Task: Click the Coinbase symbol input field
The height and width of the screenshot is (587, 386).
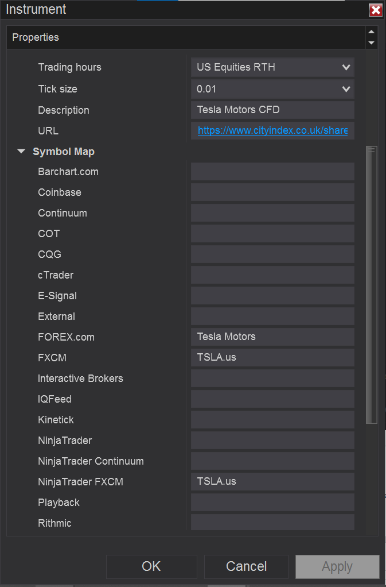Action: (272, 192)
